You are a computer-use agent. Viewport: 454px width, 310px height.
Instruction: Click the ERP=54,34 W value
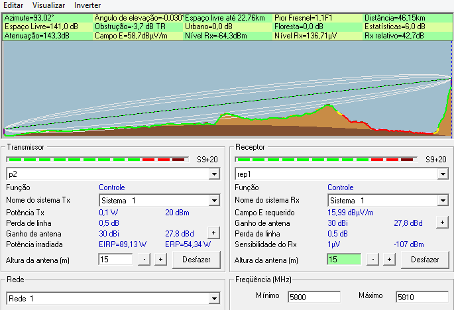[188, 244]
